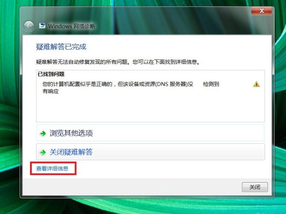Click the Windows 网络诊断 title icon

42,26
